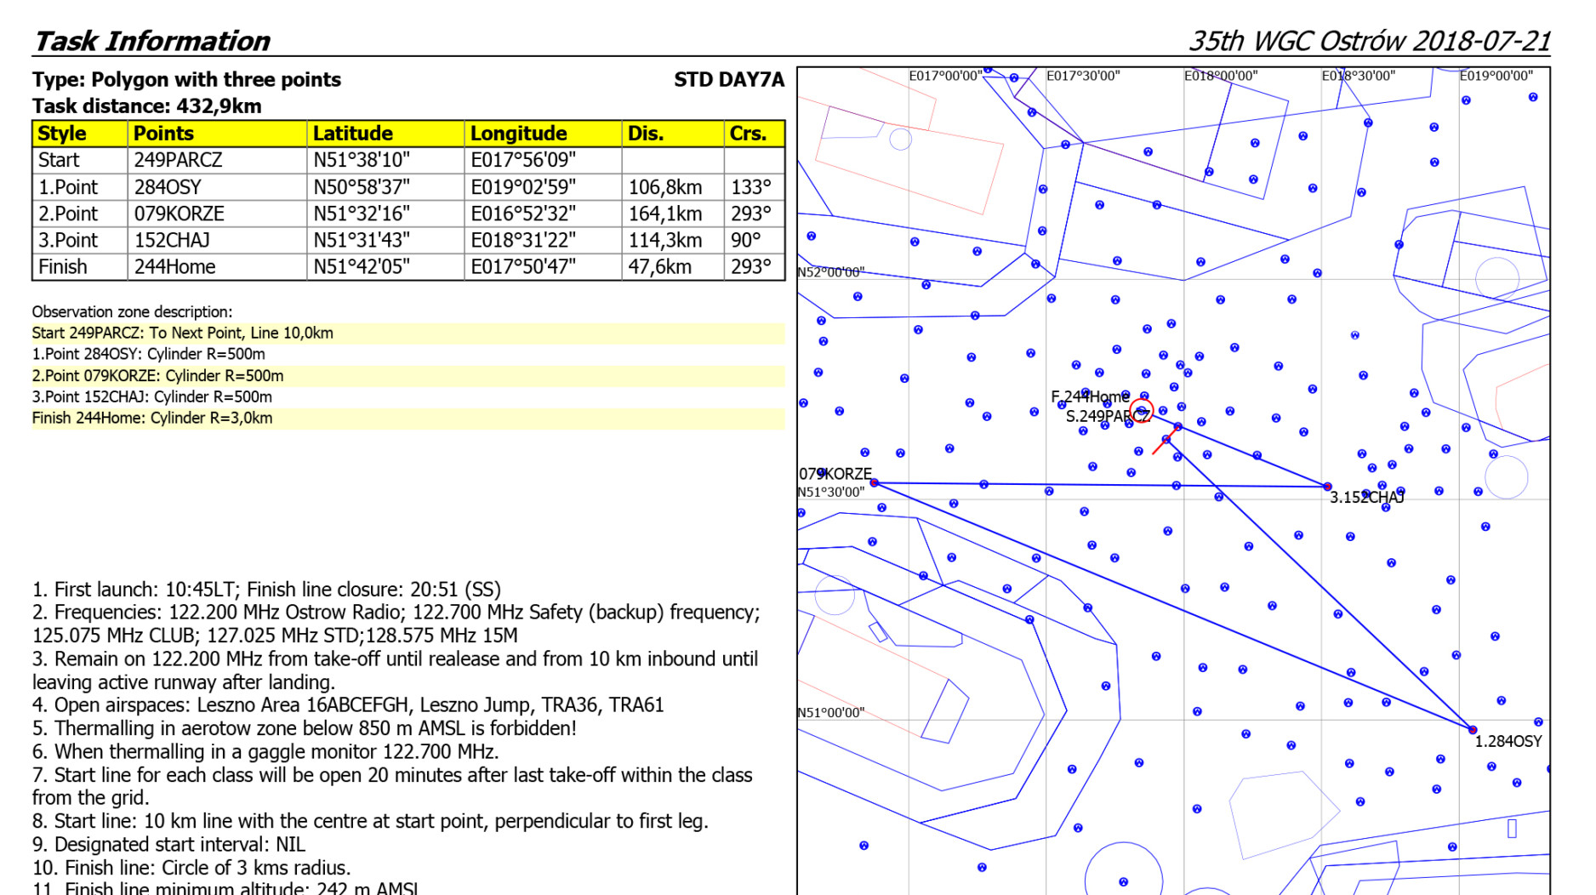
Task: Click the 152CHAJ turnpoint marker on map
Action: (x=1327, y=487)
